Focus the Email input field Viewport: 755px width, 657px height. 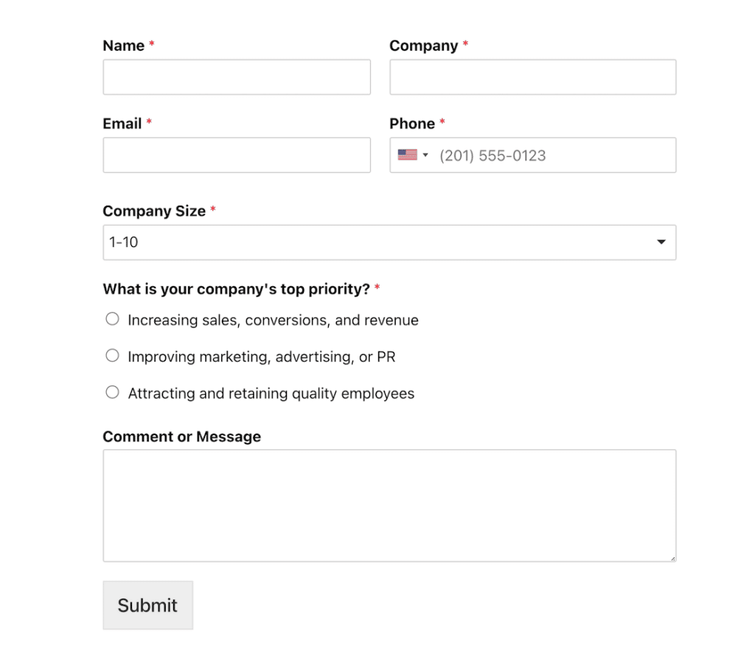pyautogui.click(x=236, y=155)
